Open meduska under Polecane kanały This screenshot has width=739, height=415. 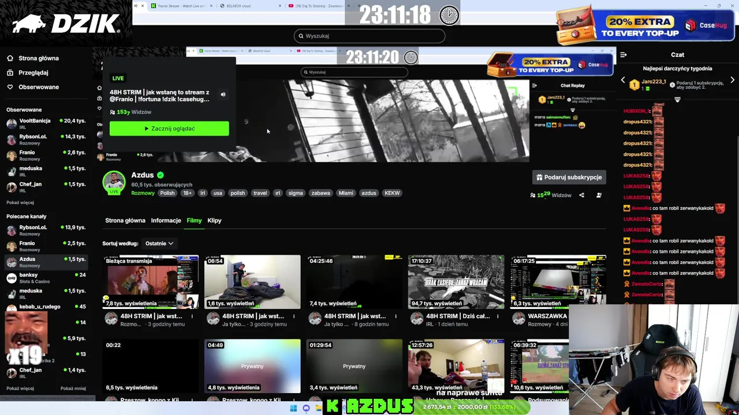tap(46, 294)
